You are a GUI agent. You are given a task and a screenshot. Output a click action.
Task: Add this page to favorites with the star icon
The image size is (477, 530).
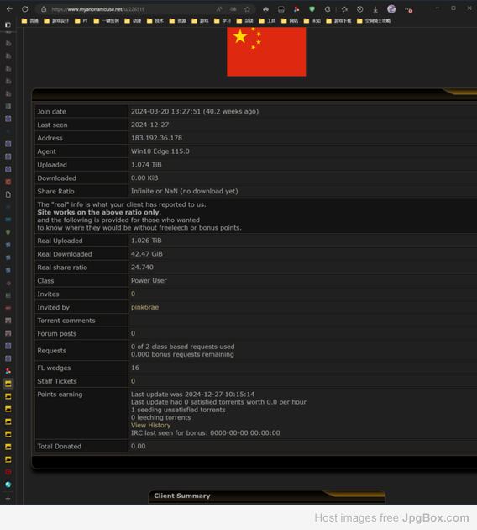(x=247, y=9)
